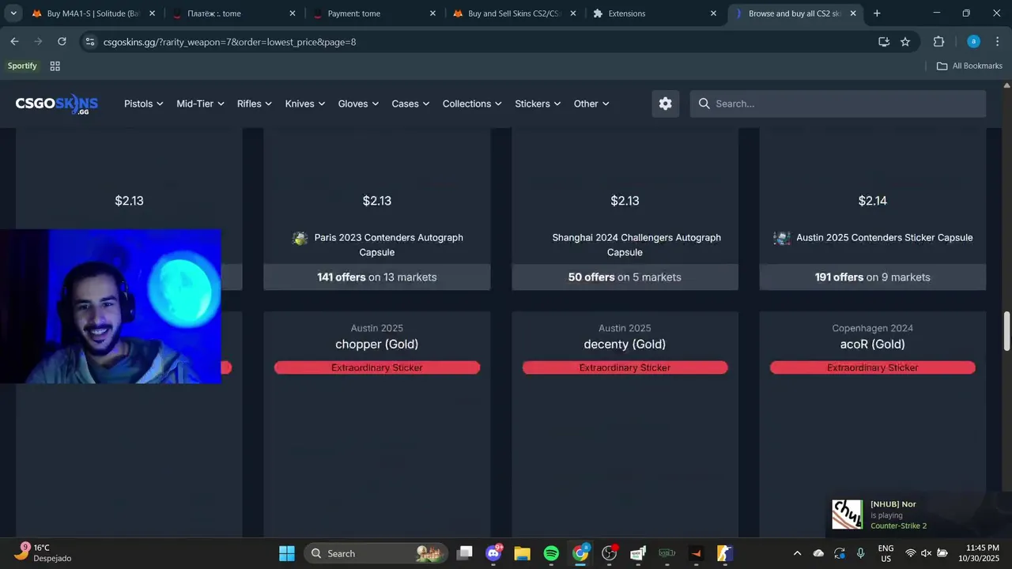Screen dimensions: 1012x569
Task: Switch to Payment: tome tab
Action: pos(372,13)
